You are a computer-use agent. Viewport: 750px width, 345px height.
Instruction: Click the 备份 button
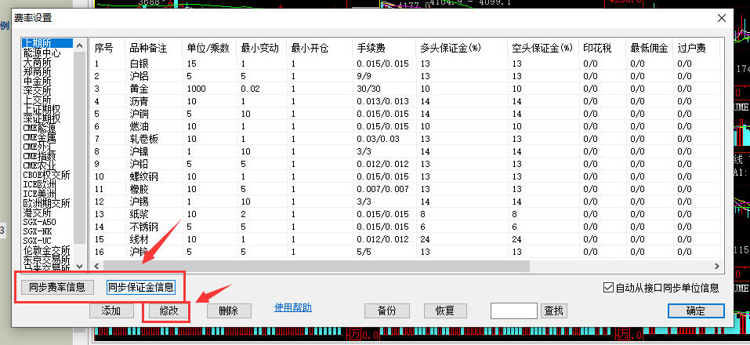tap(386, 310)
